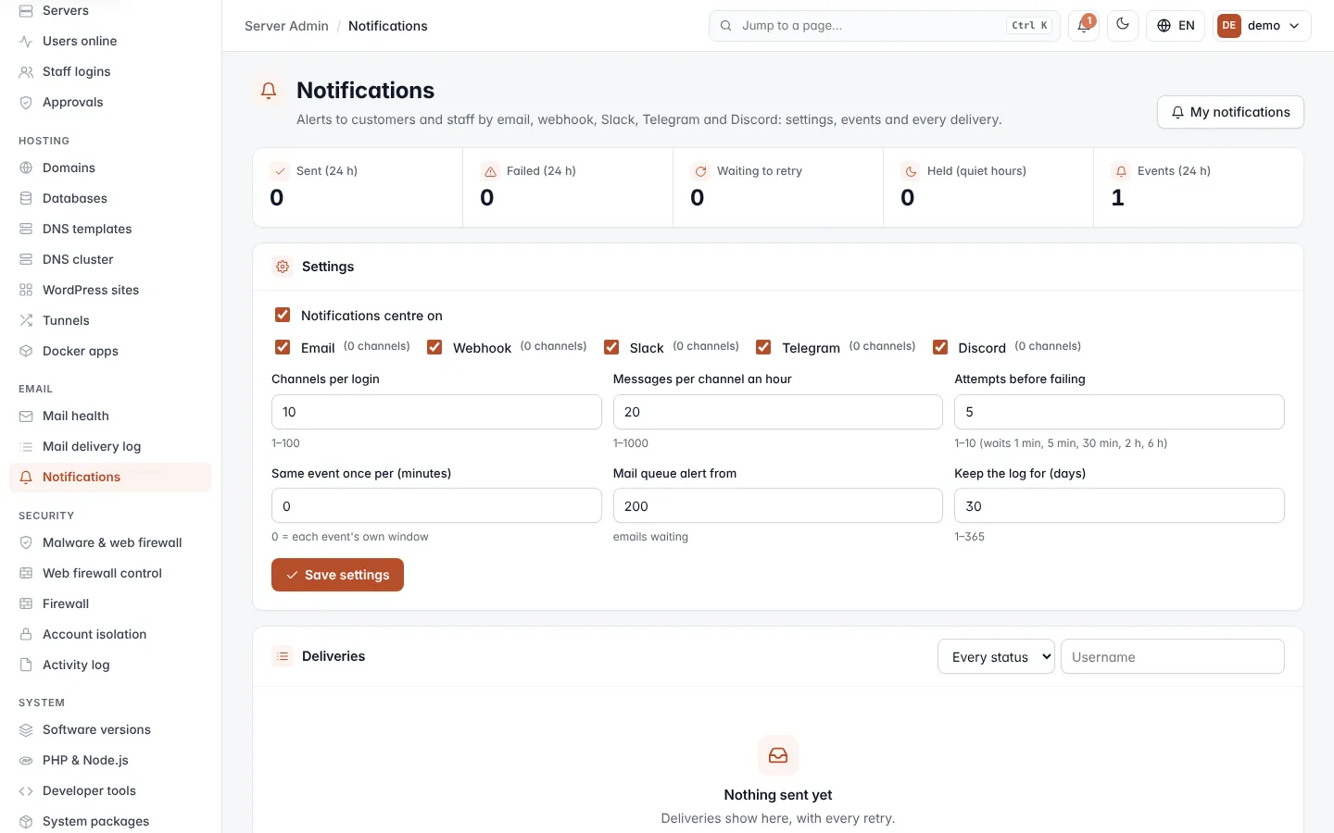
Task: Click the Tunnels shuffle icon
Action: tap(26, 320)
